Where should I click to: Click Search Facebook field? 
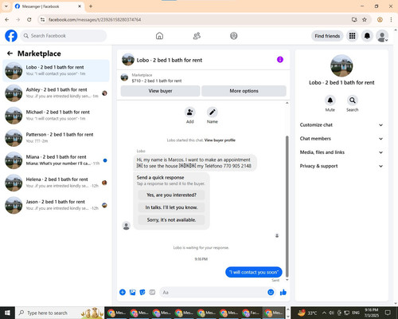(64, 36)
